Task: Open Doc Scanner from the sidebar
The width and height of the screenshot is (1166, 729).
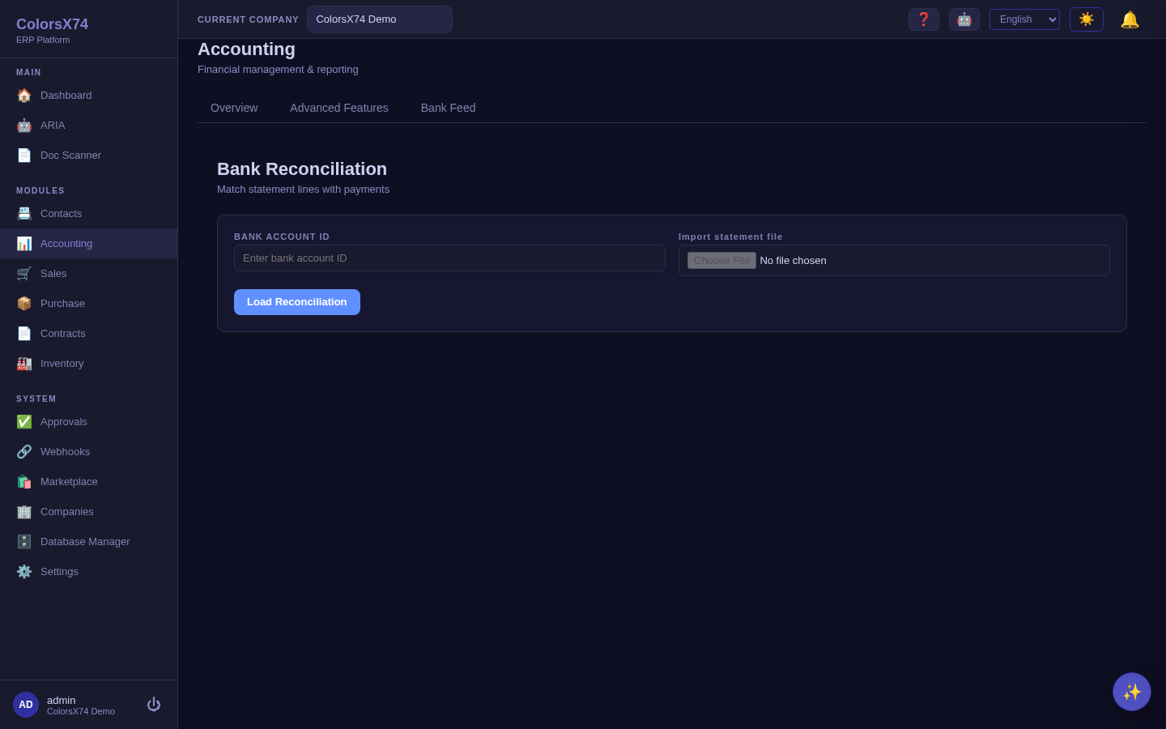Action: 89,156
